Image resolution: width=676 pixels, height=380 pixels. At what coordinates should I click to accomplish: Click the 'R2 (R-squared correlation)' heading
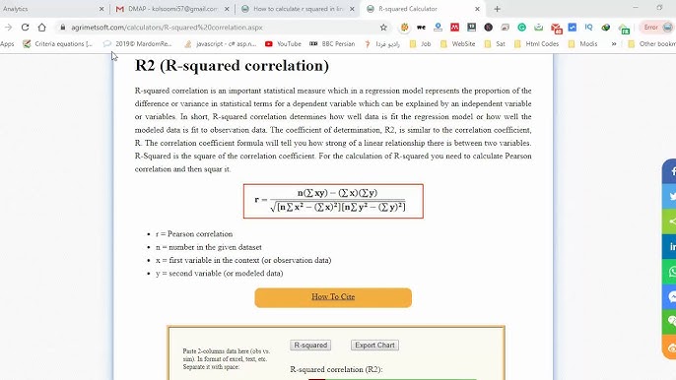tap(232, 66)
